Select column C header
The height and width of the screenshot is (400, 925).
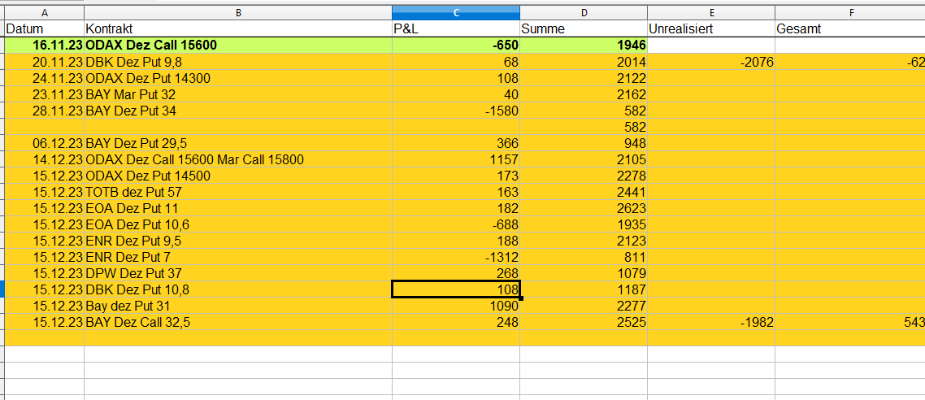point(455,13)
